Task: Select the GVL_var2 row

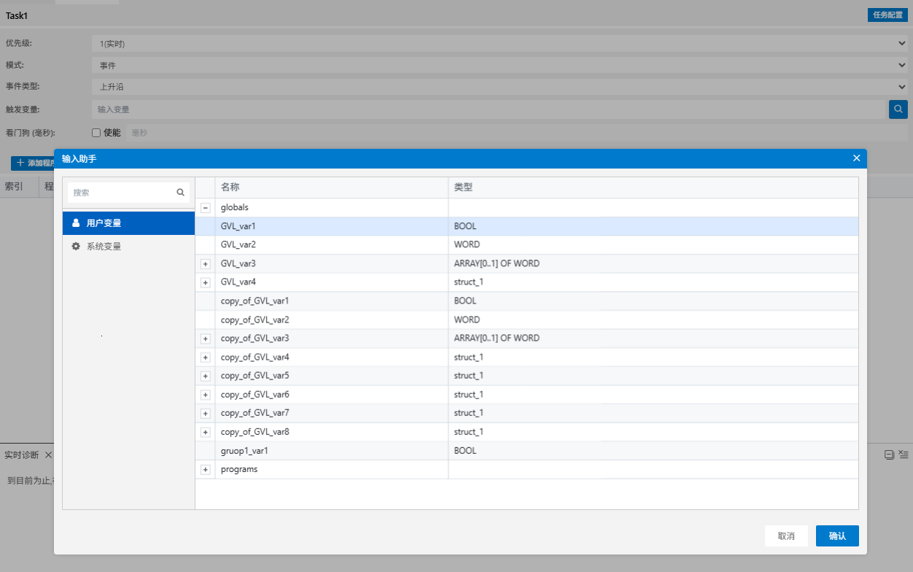Action: click(x=527, y=245)
